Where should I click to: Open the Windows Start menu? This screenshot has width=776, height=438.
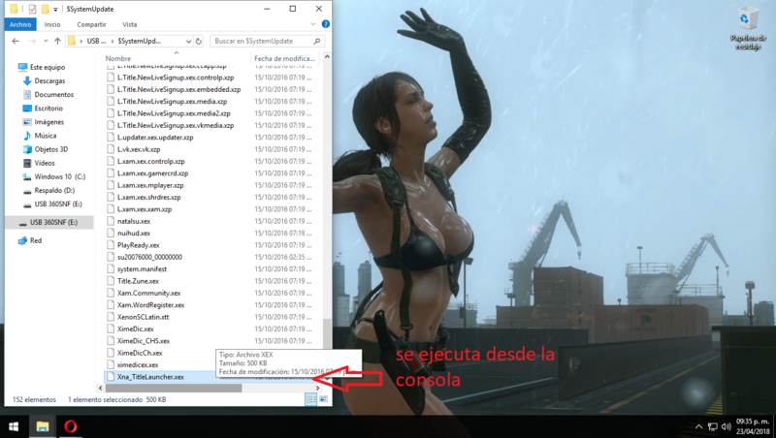point(14,426)
